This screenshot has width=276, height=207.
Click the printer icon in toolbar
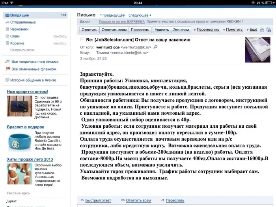262,30
